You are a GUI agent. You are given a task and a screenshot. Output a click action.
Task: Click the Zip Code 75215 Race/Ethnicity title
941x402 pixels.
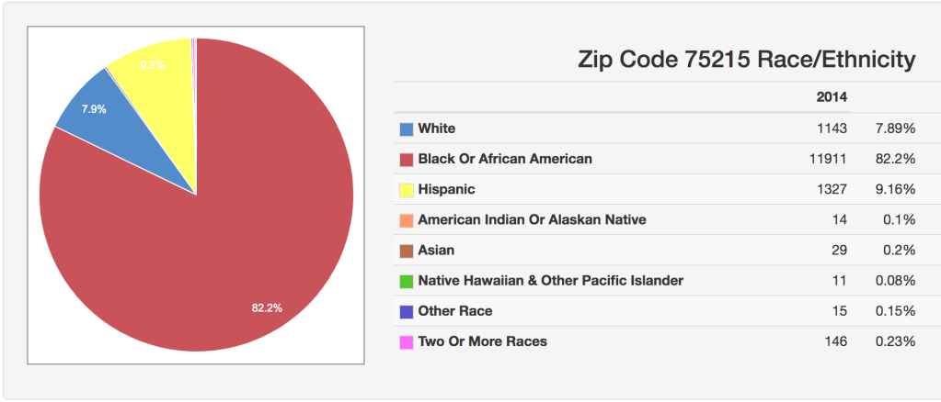746,60
